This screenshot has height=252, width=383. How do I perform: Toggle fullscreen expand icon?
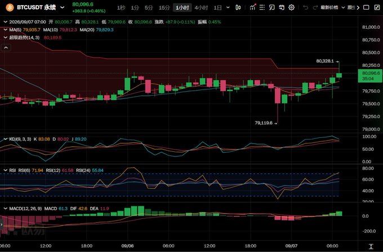pos(377,7)
